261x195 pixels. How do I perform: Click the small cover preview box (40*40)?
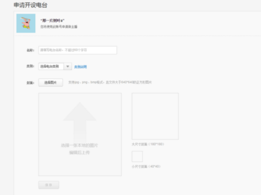pos(137,156)
